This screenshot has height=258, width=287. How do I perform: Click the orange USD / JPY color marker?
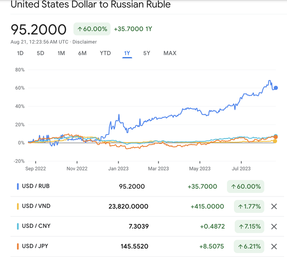(18, 247)
